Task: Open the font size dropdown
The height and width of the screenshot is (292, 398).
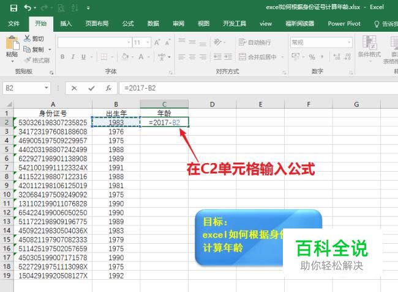Action: 148,42
